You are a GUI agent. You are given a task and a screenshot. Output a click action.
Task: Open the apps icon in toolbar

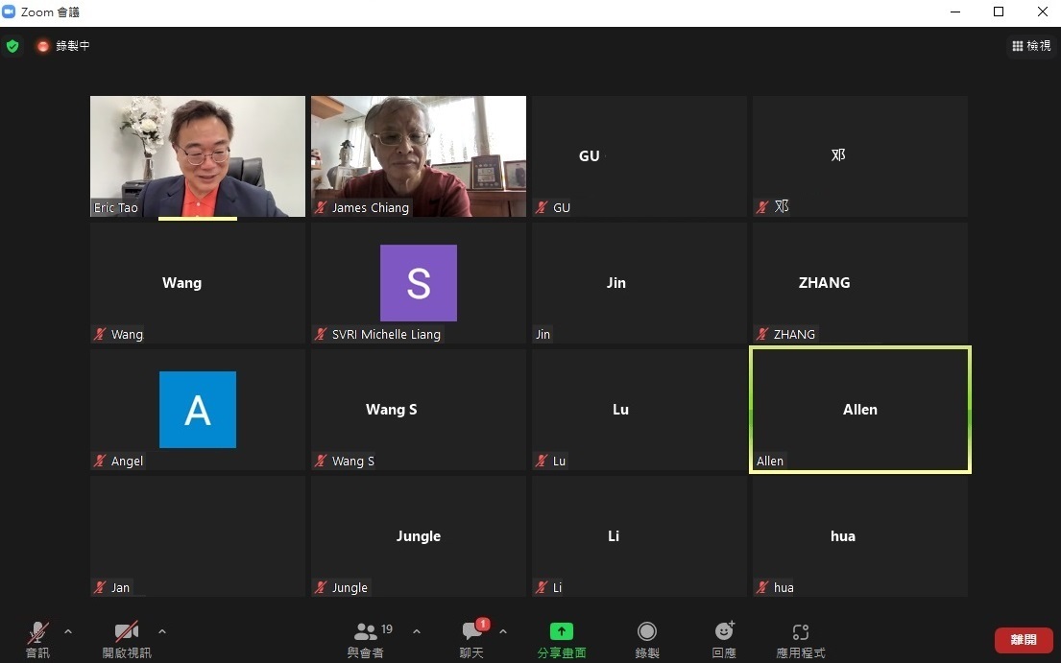(800, 631)
